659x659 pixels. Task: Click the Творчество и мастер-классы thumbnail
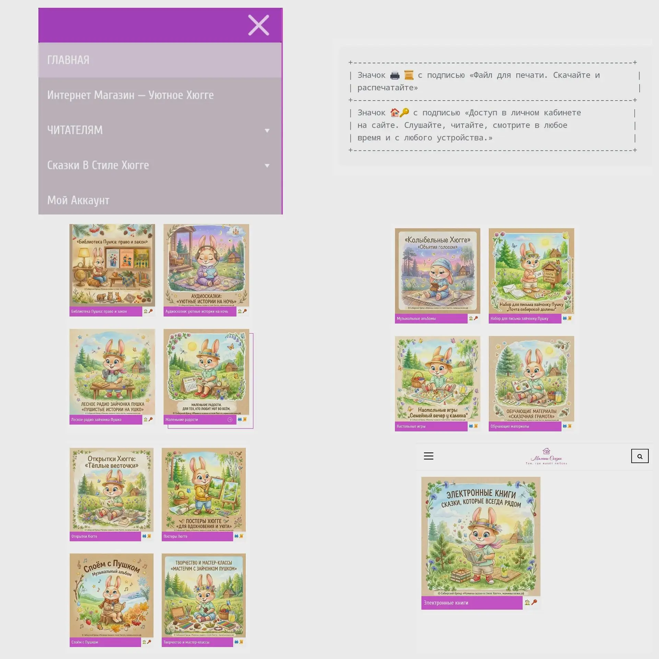click(204, 595)
